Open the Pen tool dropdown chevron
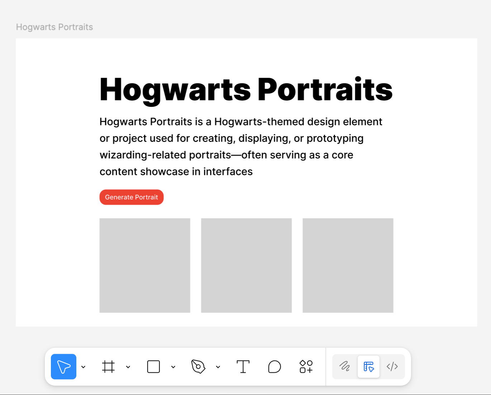Image resolution: width=491 pixels, height=395 pixels. tap(218, 367)
